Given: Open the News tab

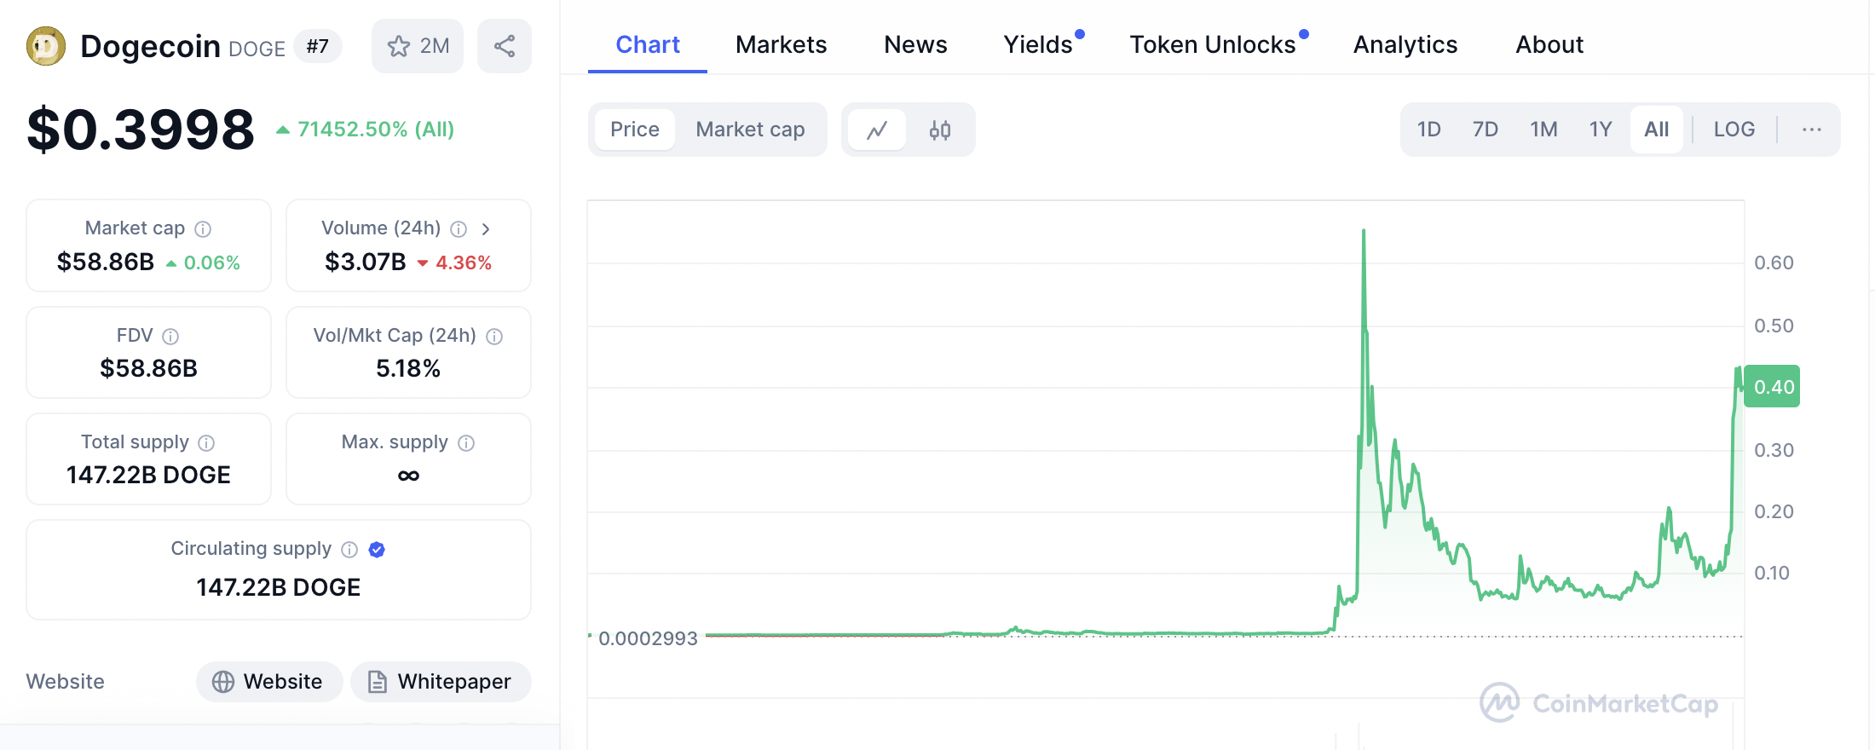Looking at the screenshot, I should 915,44.
